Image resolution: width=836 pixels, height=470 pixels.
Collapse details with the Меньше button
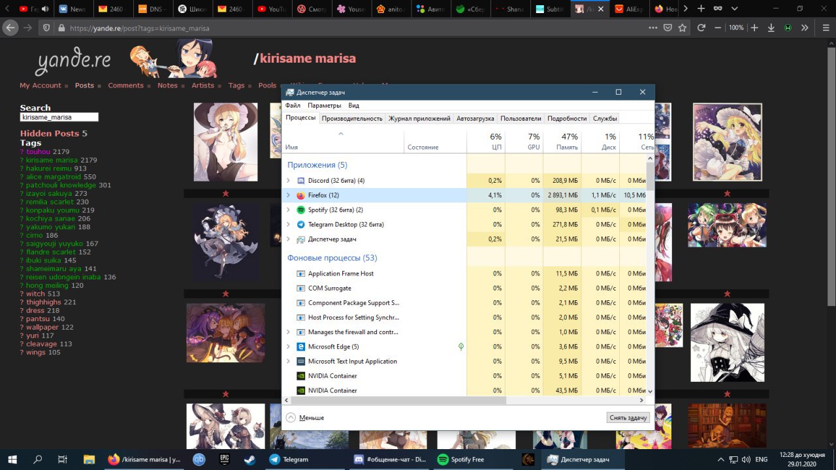coord(305,418)
